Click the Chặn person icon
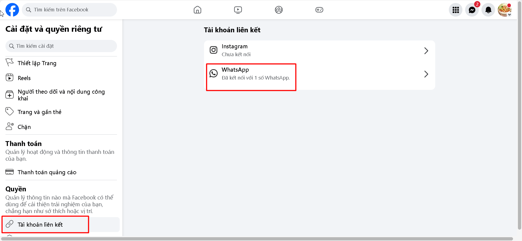Image resolution: width=522 pixels, height=241 pixels. tap(10, 126)
